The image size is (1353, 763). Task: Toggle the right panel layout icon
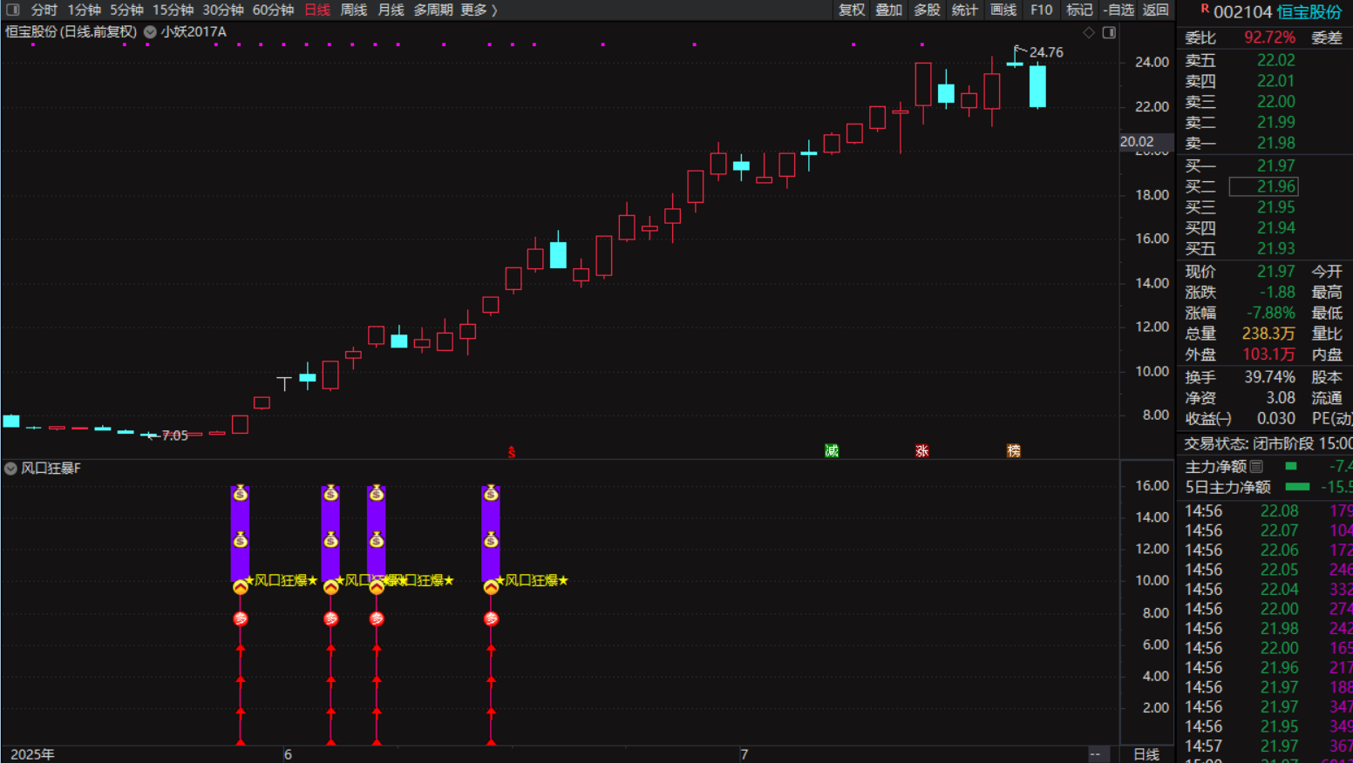1109,32
